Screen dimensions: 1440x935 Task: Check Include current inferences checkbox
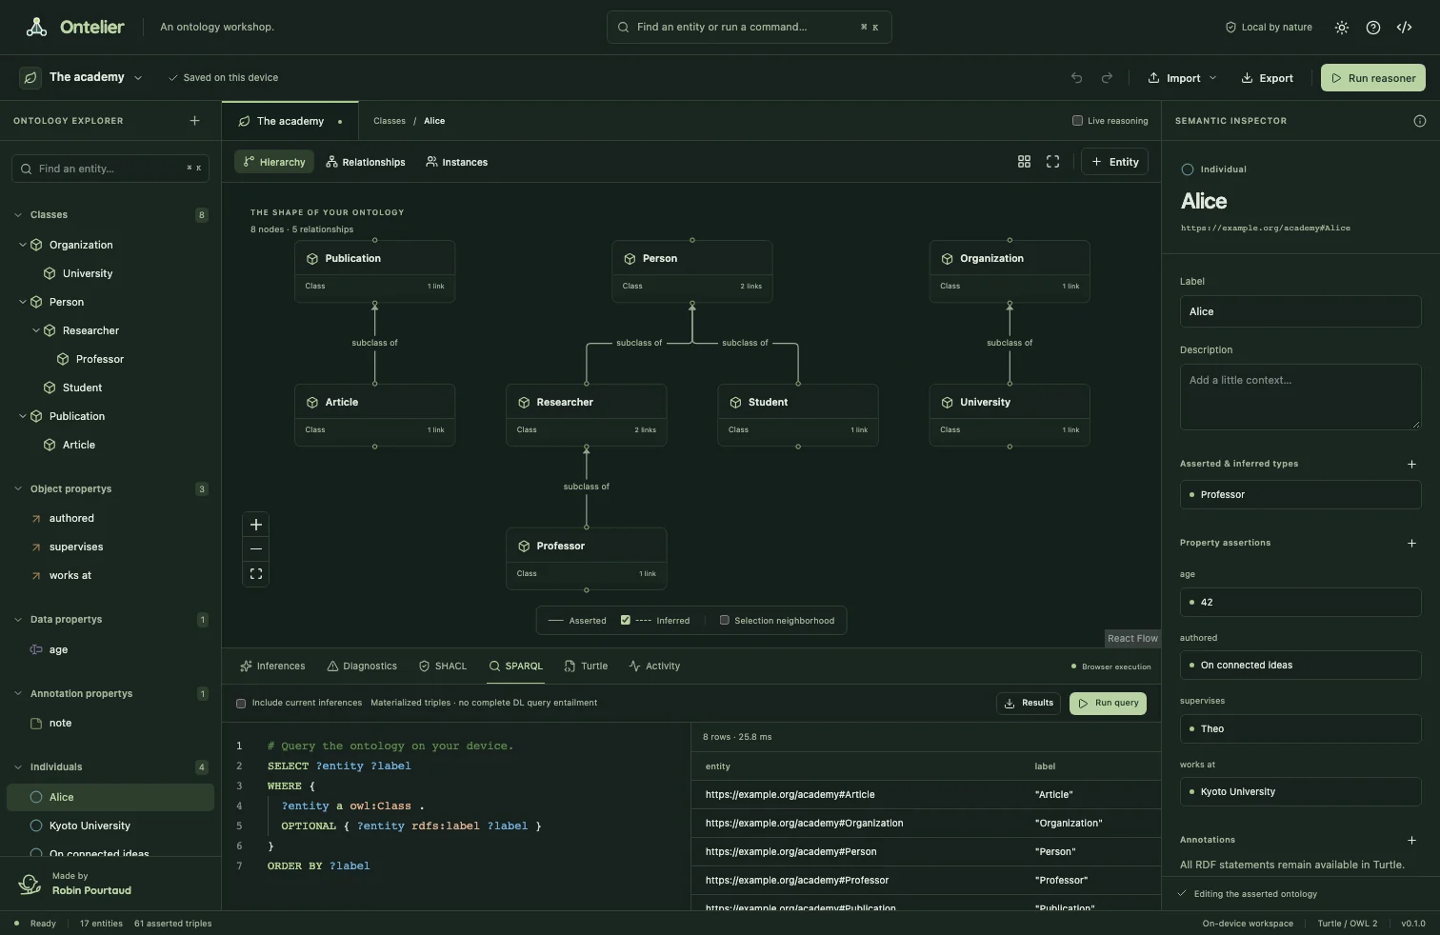(241, 704)
